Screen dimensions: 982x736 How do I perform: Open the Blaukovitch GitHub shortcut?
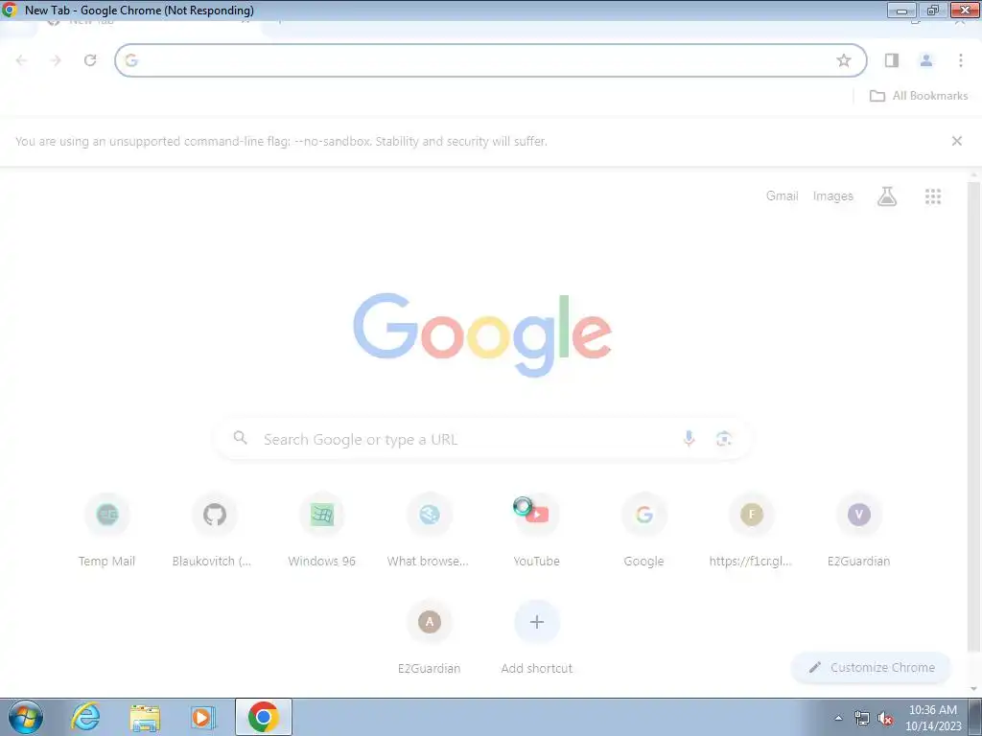coord(214,530)
